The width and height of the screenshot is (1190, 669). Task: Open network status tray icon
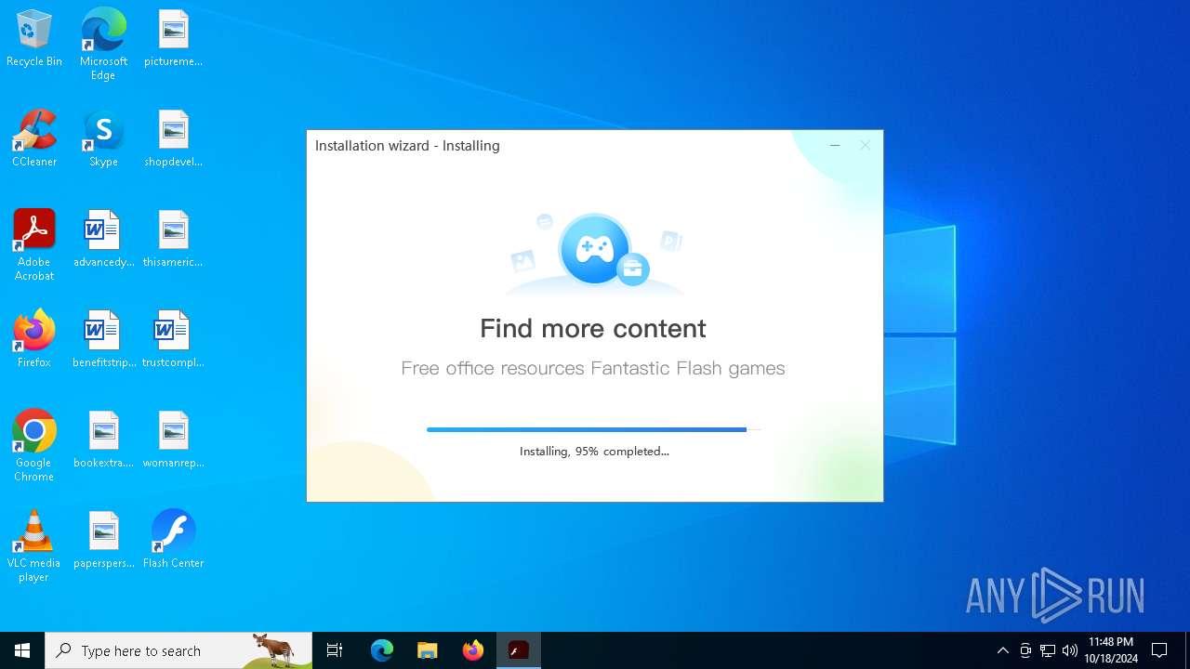(x=1048, y=650)
